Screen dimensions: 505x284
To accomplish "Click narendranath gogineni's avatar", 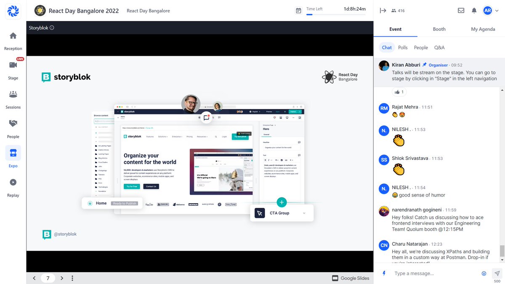I will 384,211.
